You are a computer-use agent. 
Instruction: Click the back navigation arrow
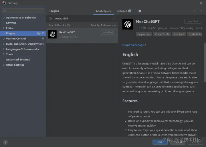(195, 11)
